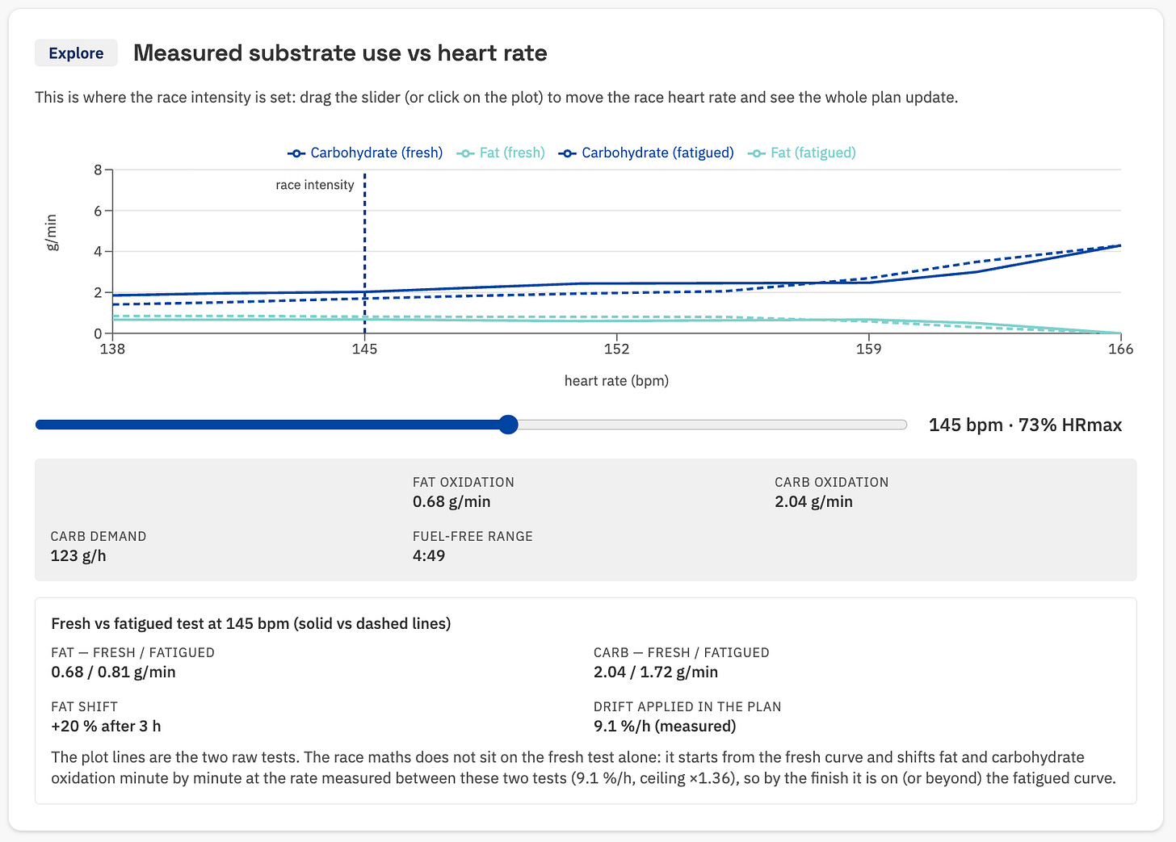The width and height of the screenshot is (1176, 842).
Task: Click the Carb Demand value "123 g/h"
Action: click(78, 555)
